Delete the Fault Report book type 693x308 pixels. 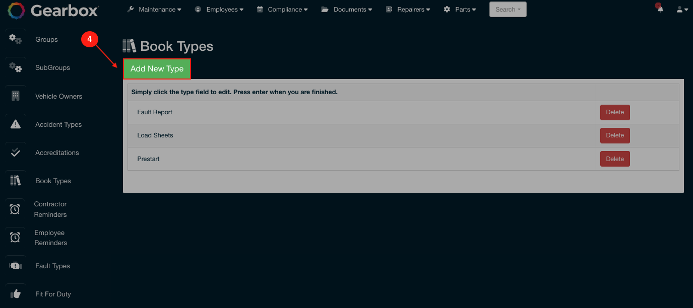tap(614, 112)
